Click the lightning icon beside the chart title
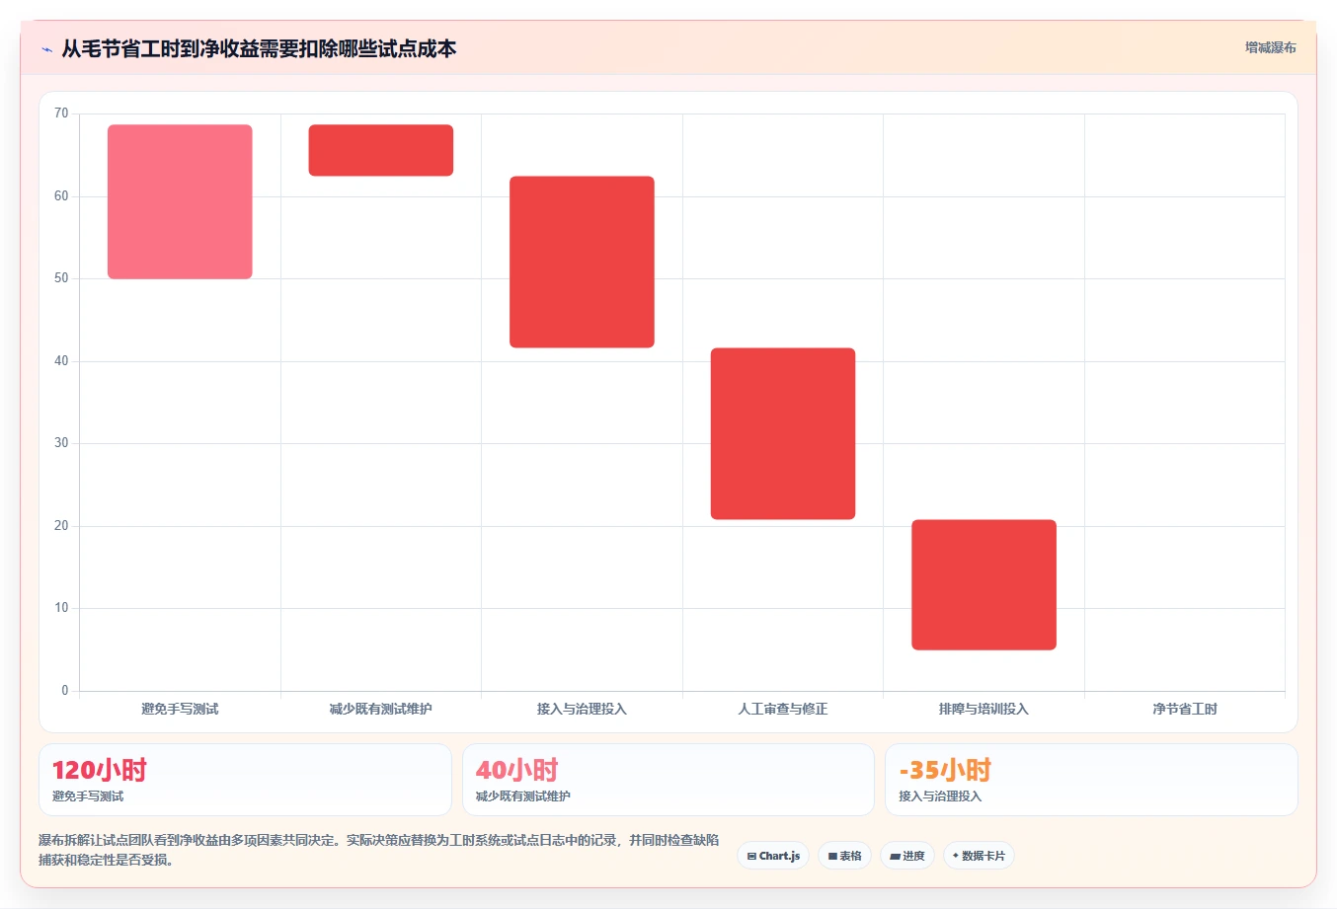Viewport: 1337px width, 909px height. (x=47, y=49)
